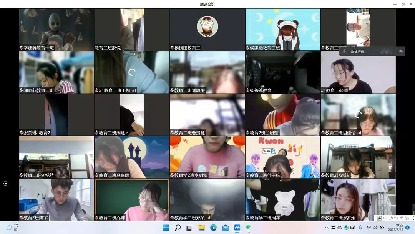This screenshot has height=234, width=415.
Task: Click the taskbar Search magnifier icon
Action: click(x=178, y=227)
